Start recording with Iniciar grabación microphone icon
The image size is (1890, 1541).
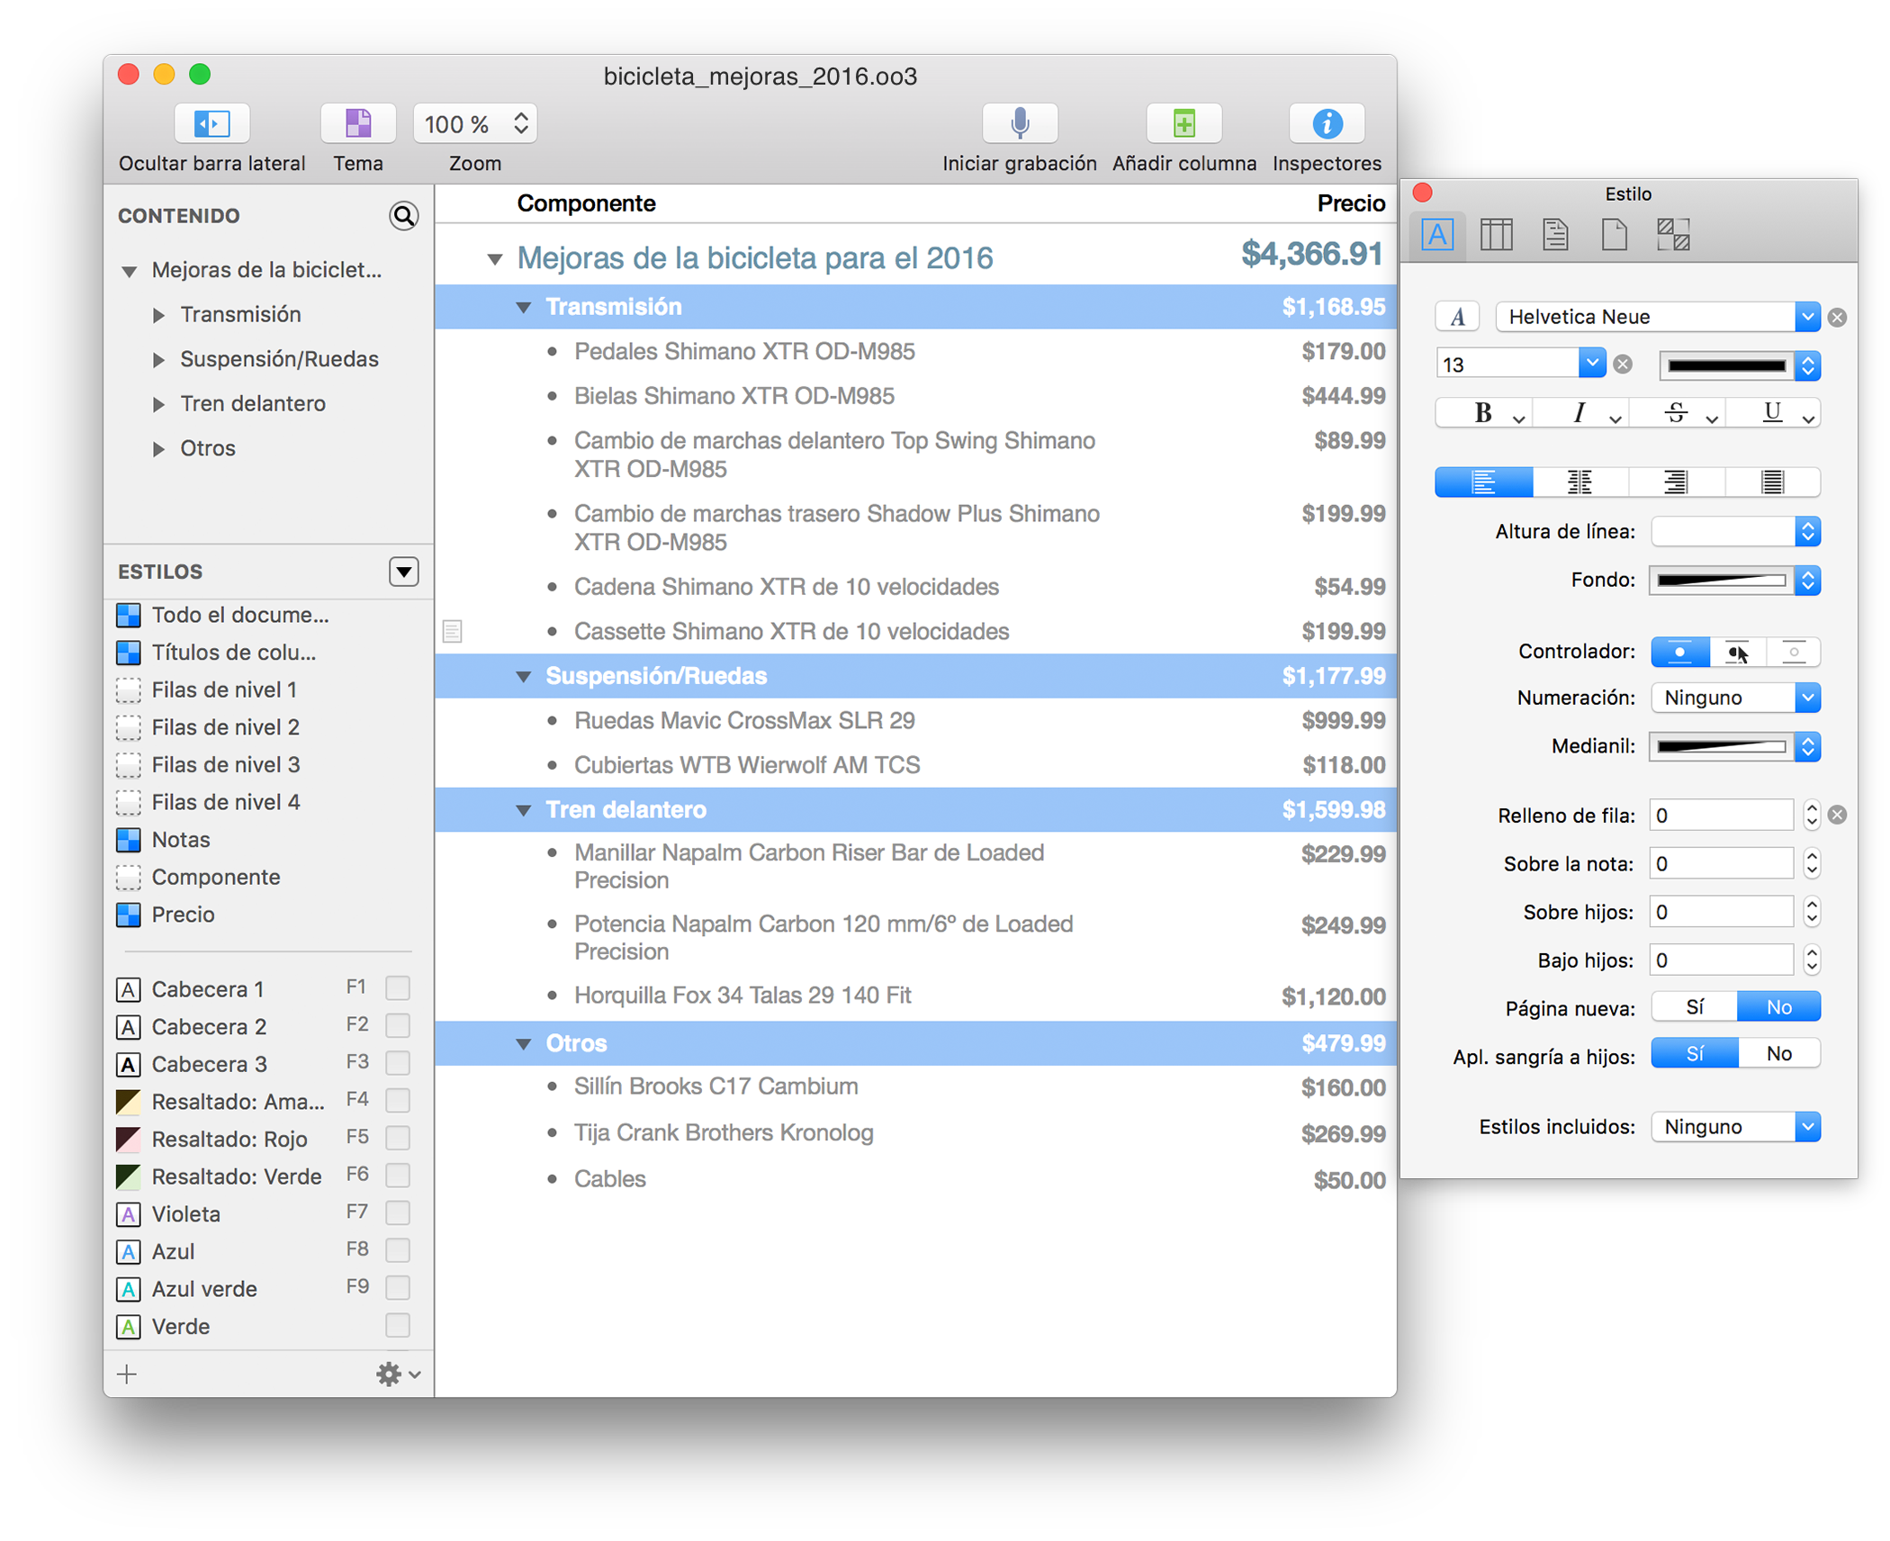1019,123
